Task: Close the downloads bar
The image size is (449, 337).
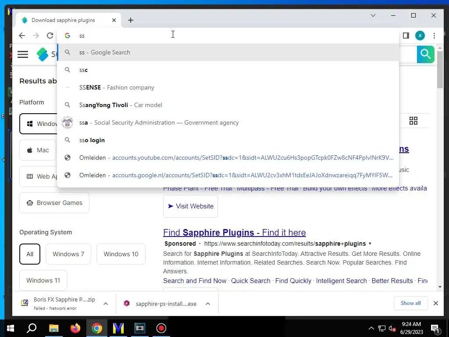Action: (x=436, y=303)
